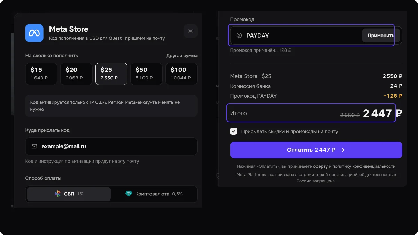Click the "Промокод PAYDAY" row label
The height and width of the screenshot is (235, 418).
point(253,96)
